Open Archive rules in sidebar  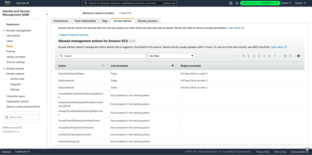tap(17, 79)
